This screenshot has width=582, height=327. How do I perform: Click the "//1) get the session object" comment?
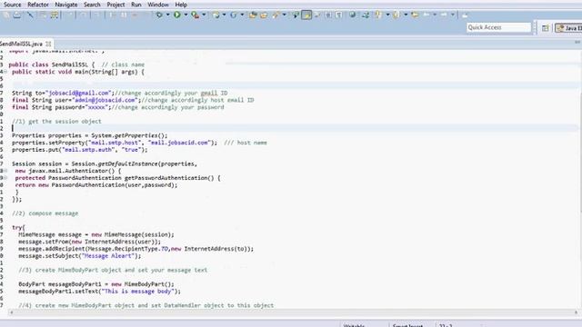point(56,121)
